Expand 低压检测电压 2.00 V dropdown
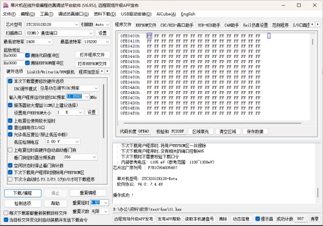 pos(77,142)
